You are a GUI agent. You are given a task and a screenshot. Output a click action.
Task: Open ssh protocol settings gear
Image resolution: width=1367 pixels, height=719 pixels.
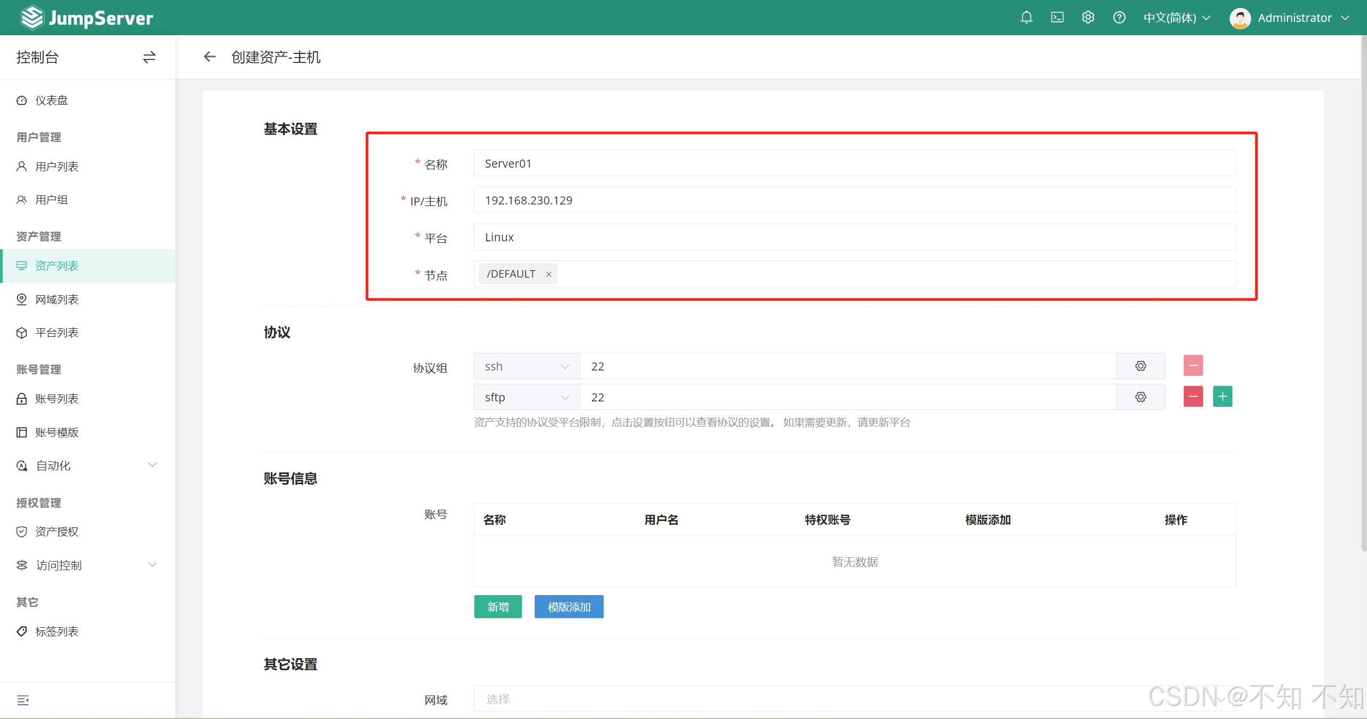pyautogui.click(x=1140, y=366)
